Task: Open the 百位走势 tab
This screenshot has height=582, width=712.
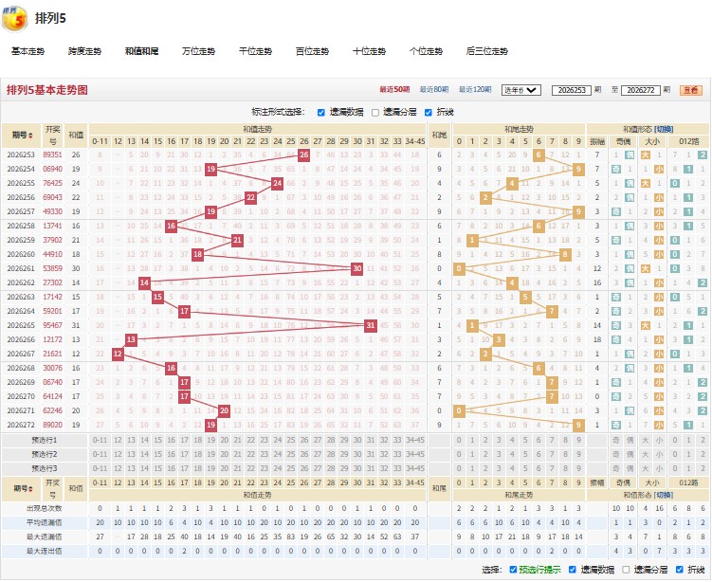Action: point(313,51)
